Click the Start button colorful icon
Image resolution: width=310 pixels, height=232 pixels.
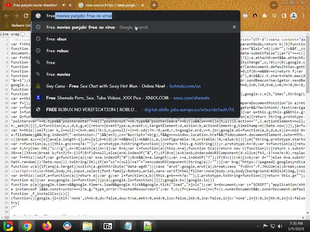(8, 226)
